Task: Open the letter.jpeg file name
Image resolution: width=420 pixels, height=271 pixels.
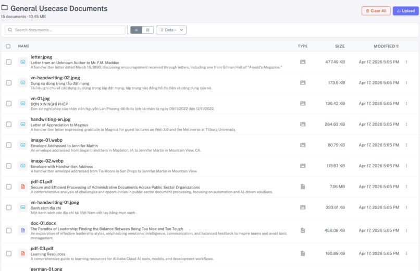Action: point(41,57)
